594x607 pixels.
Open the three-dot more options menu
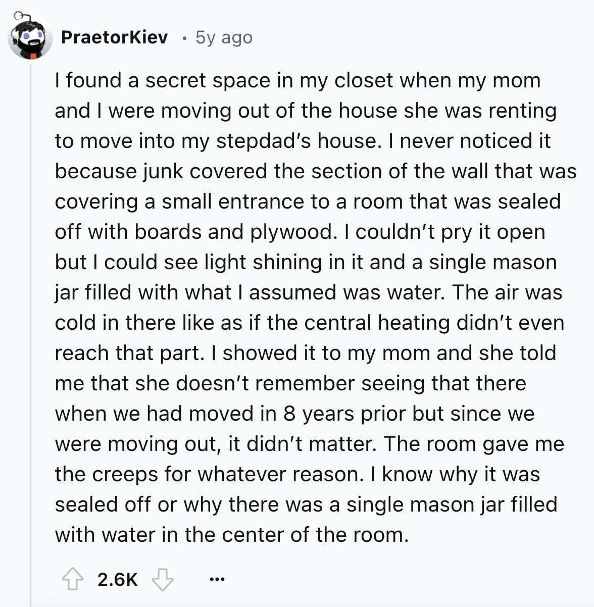(217, 580)
